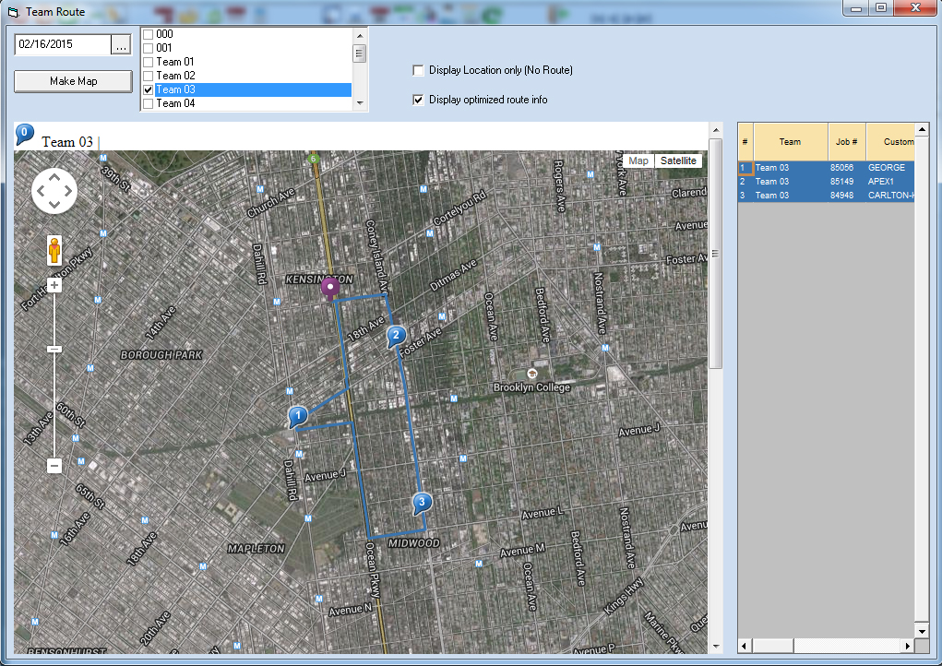
Task: Select route stop marker 2
Action: click(396, 337)
